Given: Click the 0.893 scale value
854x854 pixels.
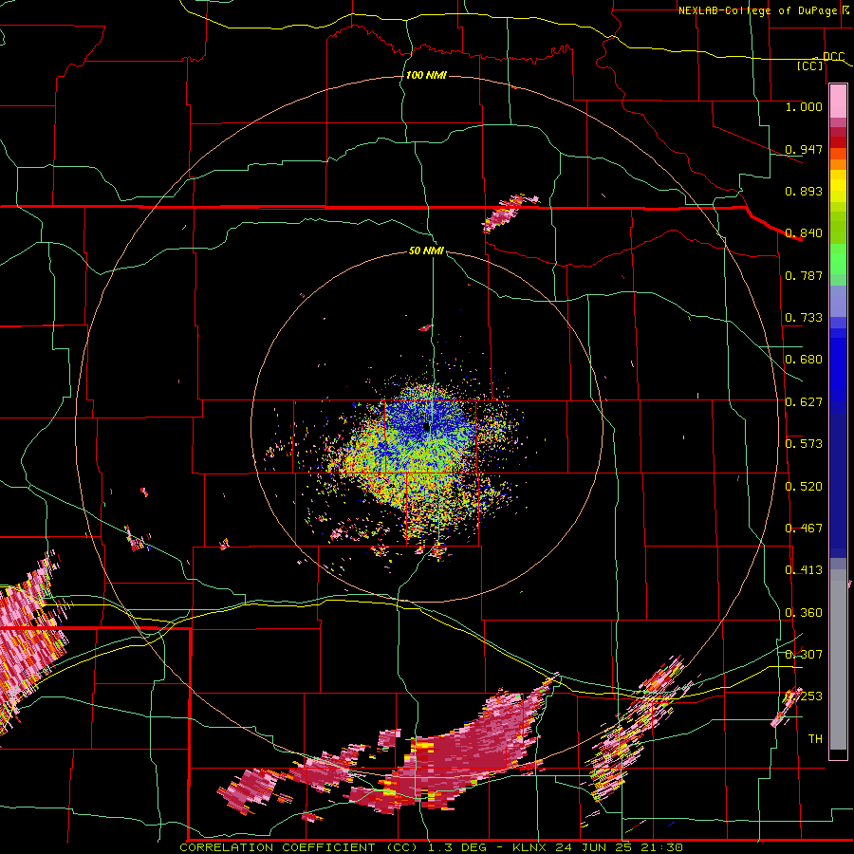Looking at the screenshot, I should pos(804,191).
